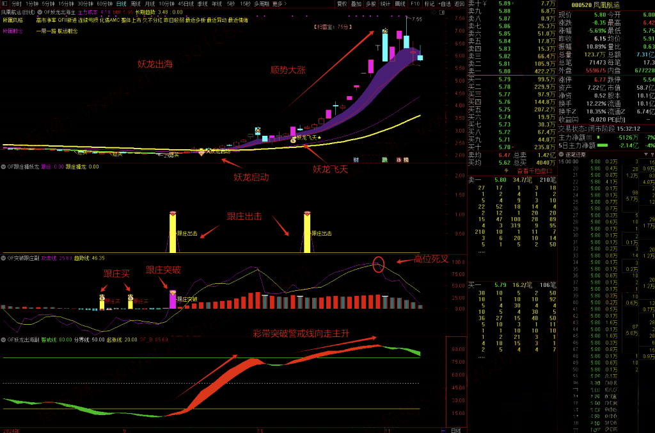Add stock via +自选 button

[445, 3]
